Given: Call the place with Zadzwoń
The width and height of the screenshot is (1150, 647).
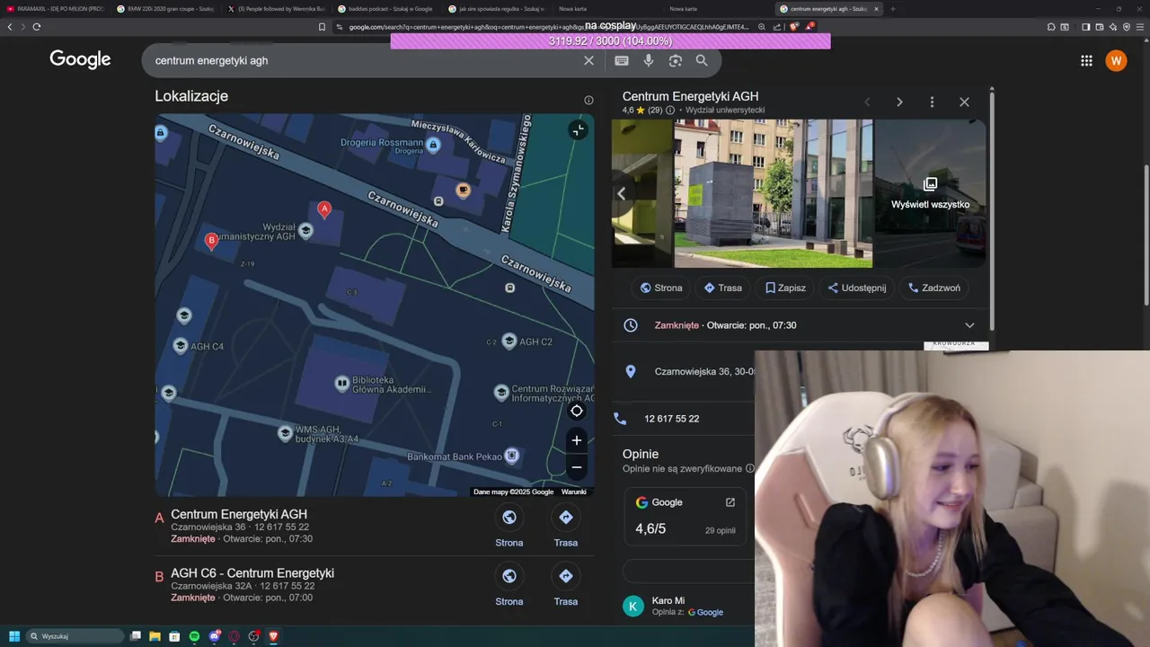Looking at the screenshot, I should pos(933,288).
